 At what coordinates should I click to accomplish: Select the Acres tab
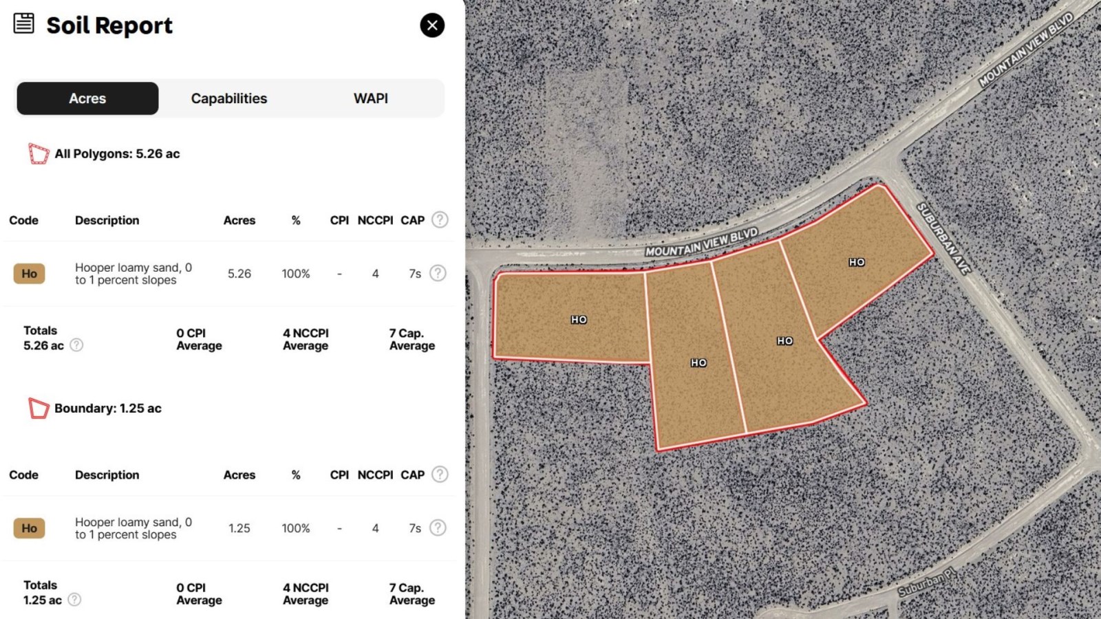(87, 98)
